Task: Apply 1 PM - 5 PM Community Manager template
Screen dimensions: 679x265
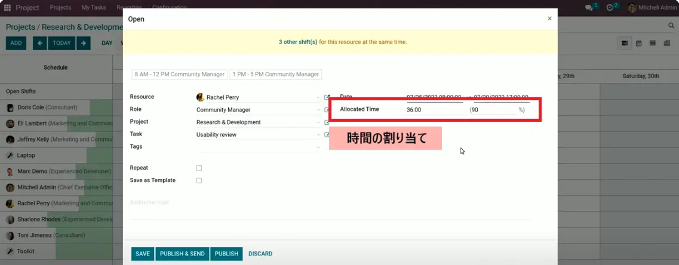Action: (x=275, y=74)
